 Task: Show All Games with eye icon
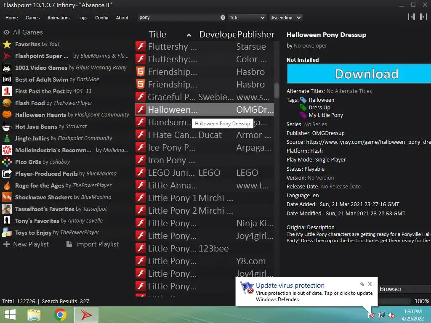tap(7, 32)
